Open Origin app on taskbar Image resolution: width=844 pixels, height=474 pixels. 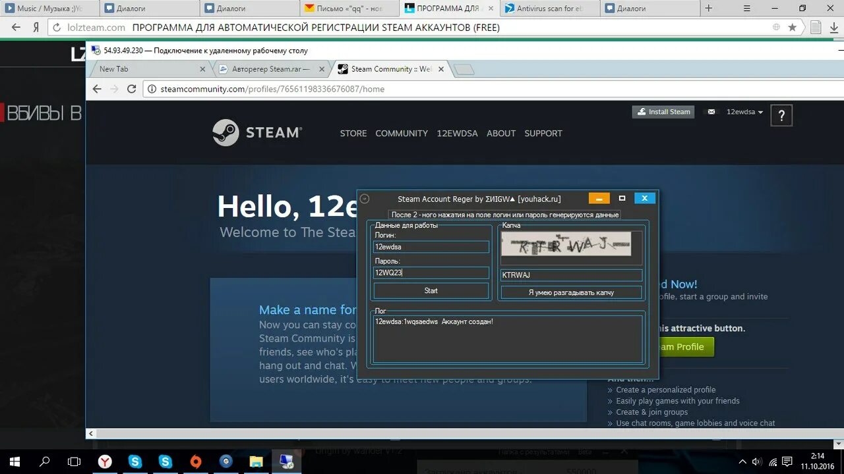point(195,462)
